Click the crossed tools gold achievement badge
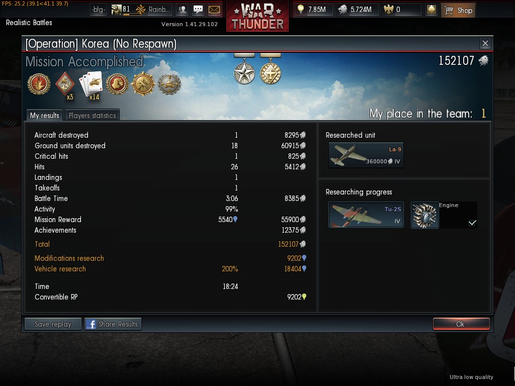This screenshot has height=386, width=515. tap(143, 84)
